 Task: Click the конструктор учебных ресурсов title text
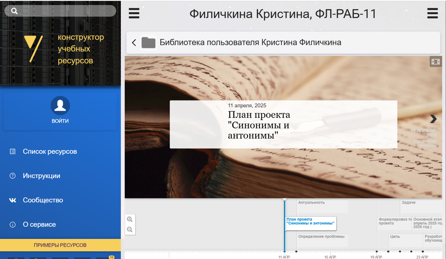click(81, 49)
